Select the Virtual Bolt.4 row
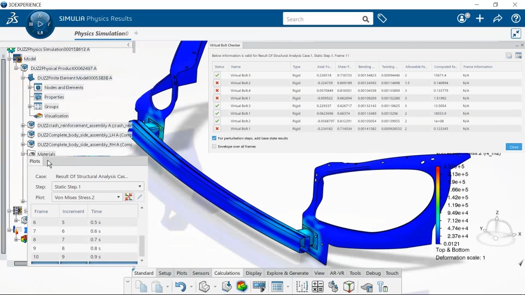 [x=366, y=90]
